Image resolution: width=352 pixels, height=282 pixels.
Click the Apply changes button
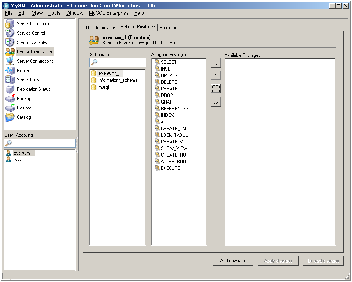(278, 261)
